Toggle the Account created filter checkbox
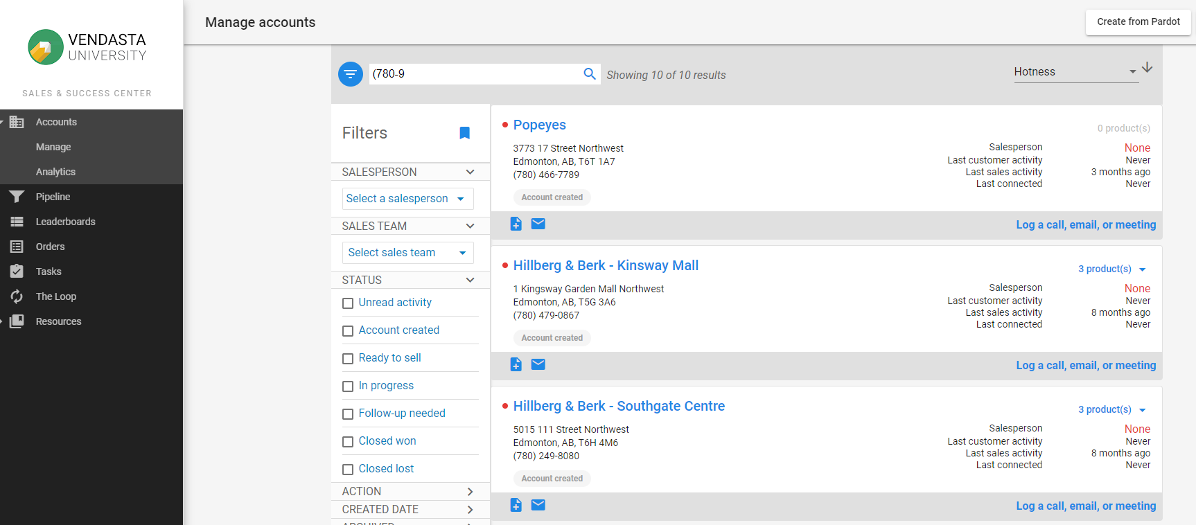This screenshot has width=1196, height=525. click(348, 331)
